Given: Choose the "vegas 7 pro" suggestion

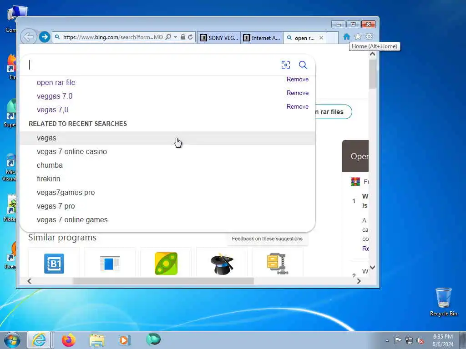Looking at the screenshot, I should click(167, 206).
